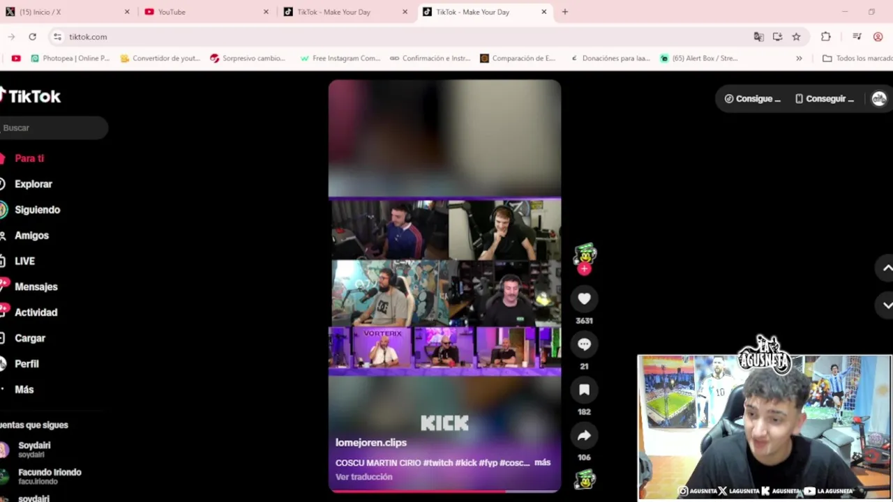Open Free Instagram Com... bookmark

click(x=340, y=59)
